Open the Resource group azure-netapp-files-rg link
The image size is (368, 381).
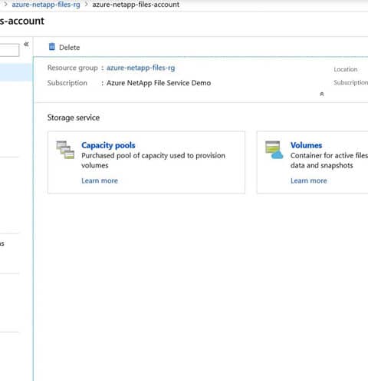(141, 68)
